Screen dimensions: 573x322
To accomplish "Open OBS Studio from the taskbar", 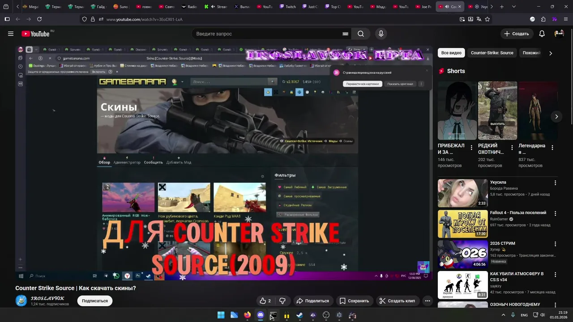I will (x=326, y=315).
